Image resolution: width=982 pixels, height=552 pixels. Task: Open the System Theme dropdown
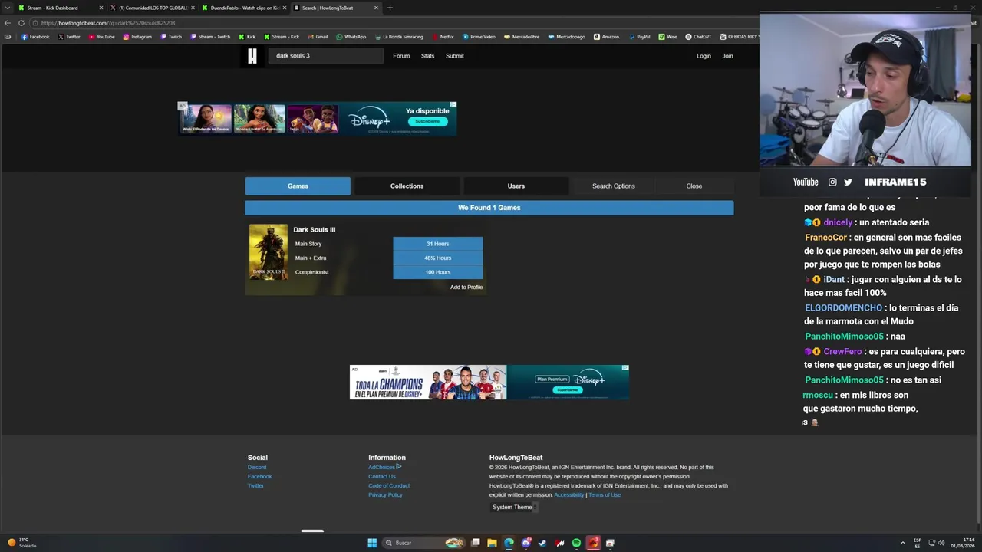(515, 507)
